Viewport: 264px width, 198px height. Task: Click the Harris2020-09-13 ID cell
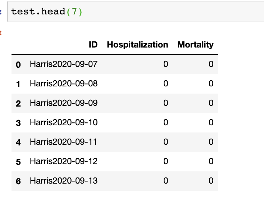[x=64, y=181]
